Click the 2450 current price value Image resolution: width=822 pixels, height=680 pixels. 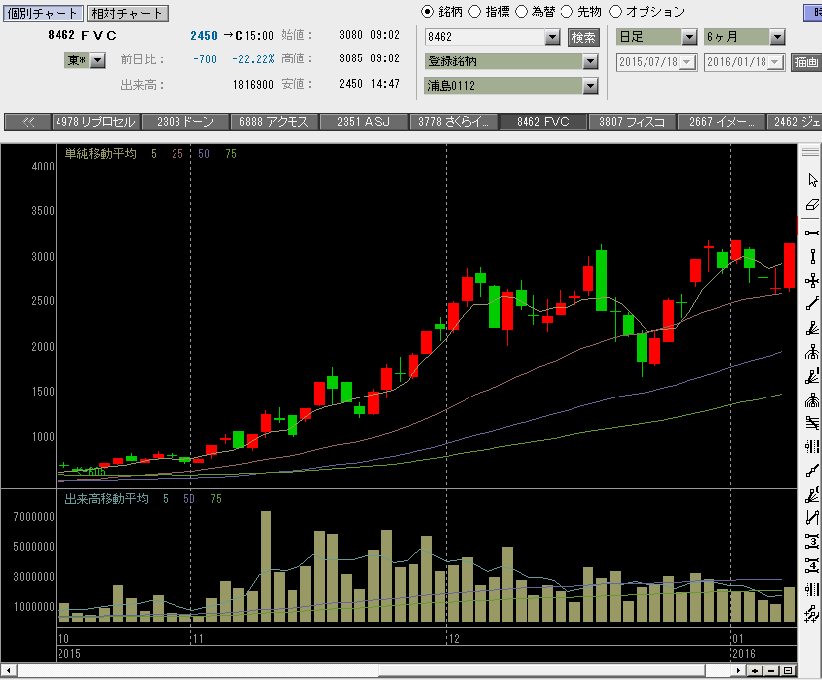pos(204,36)
